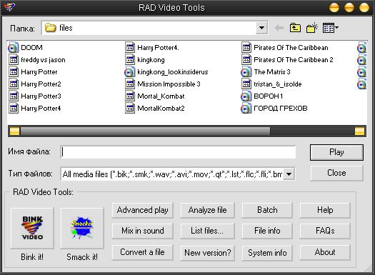Select the ГОРОД ГРЕХОВ file icon
Screen dimensions: 375x275
pos(246,109)
